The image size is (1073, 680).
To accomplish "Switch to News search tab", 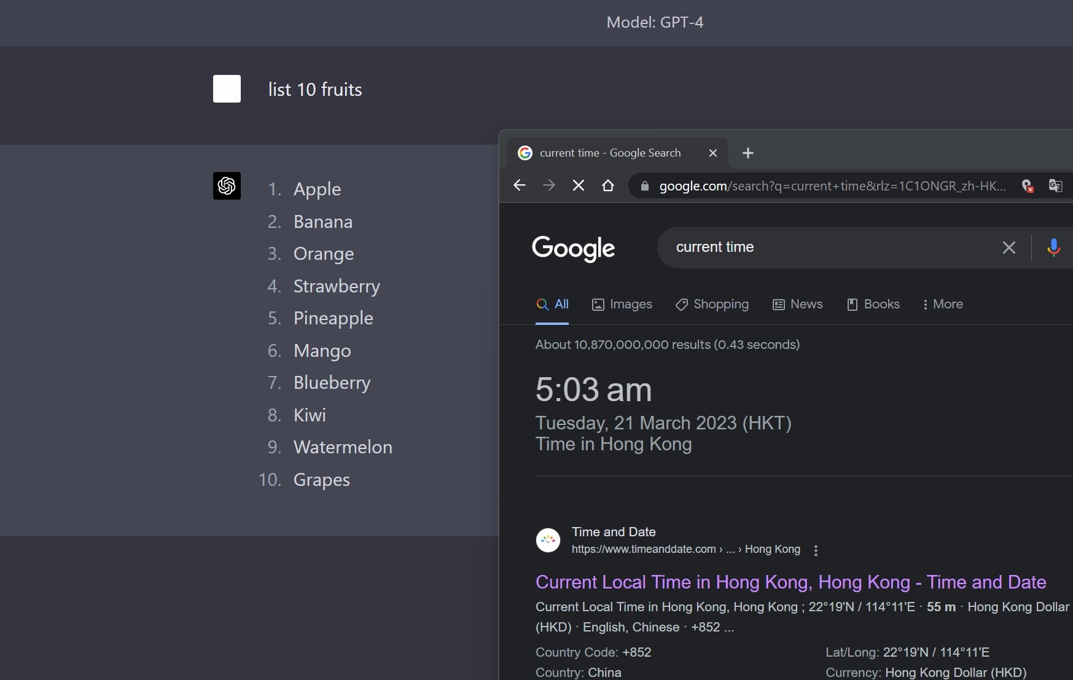I will (798, 304).
